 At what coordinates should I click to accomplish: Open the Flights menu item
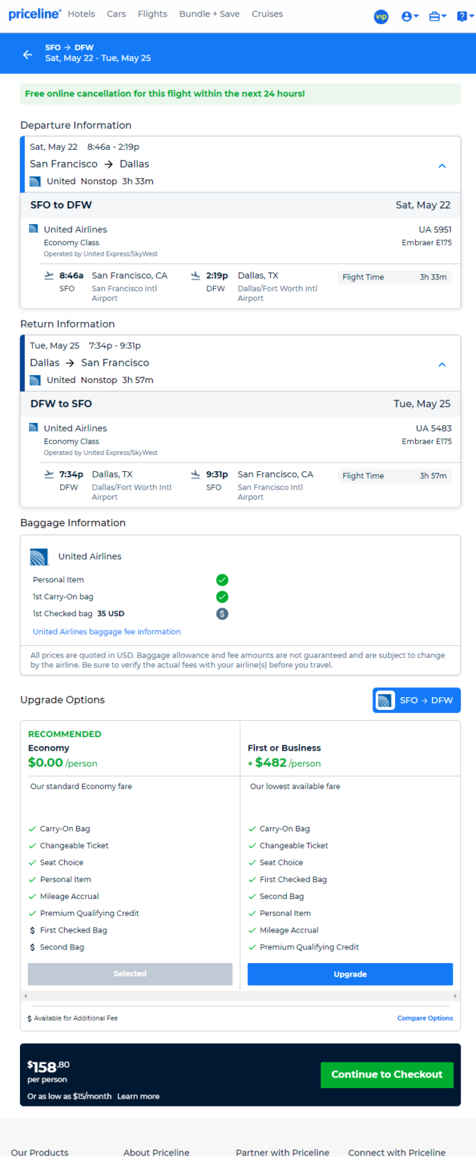(x=153, y=14)
